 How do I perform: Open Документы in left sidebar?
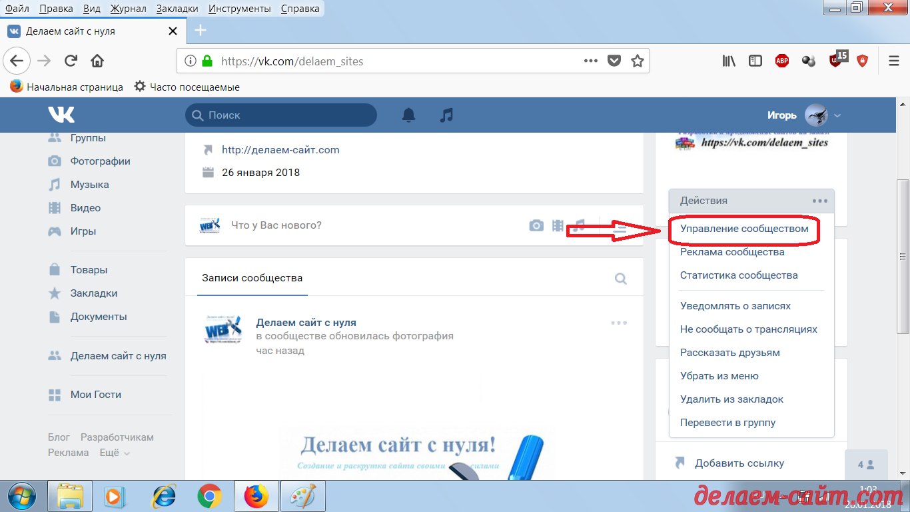[98, 317]
